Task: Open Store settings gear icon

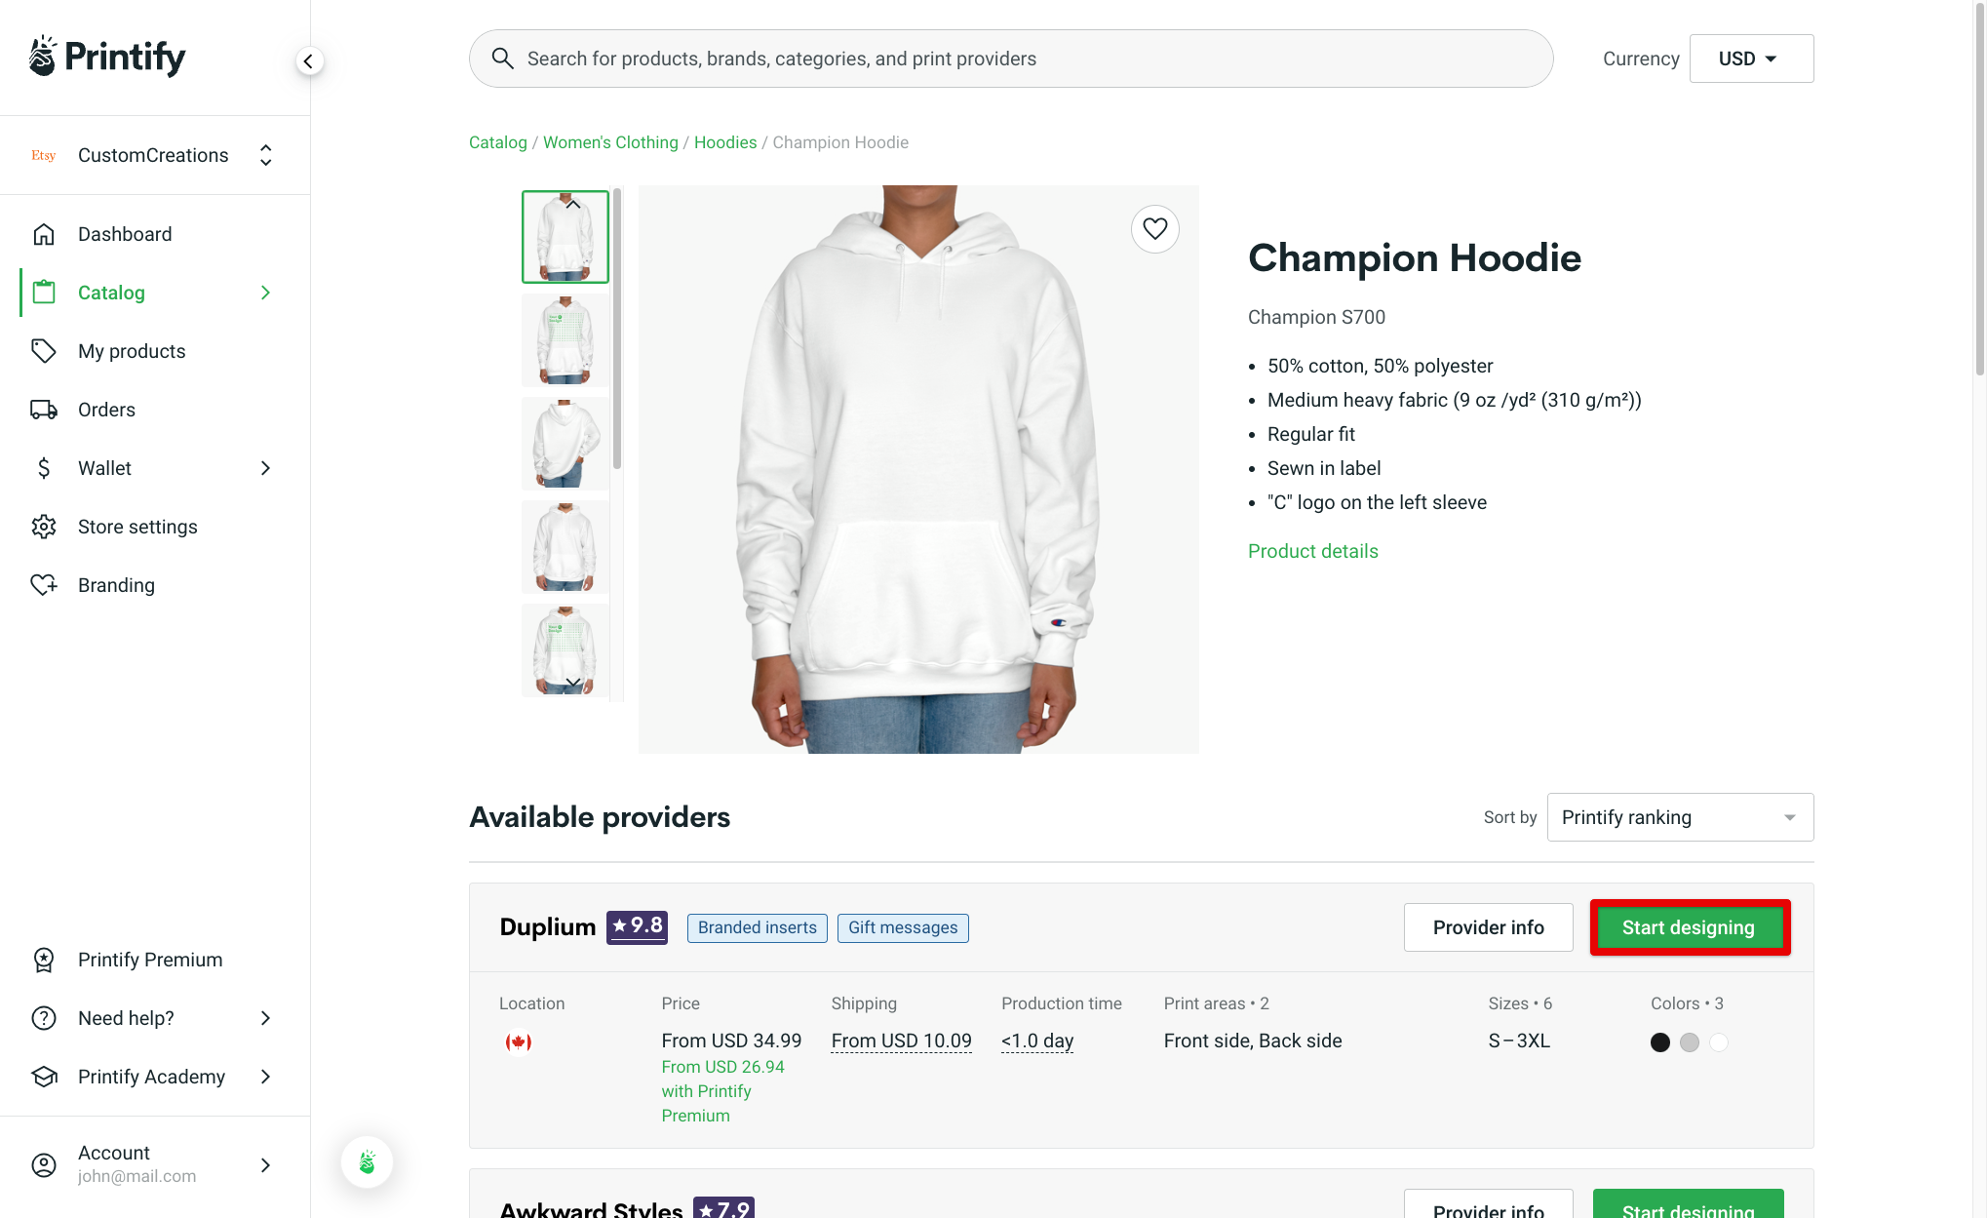Action: point(44,527)
